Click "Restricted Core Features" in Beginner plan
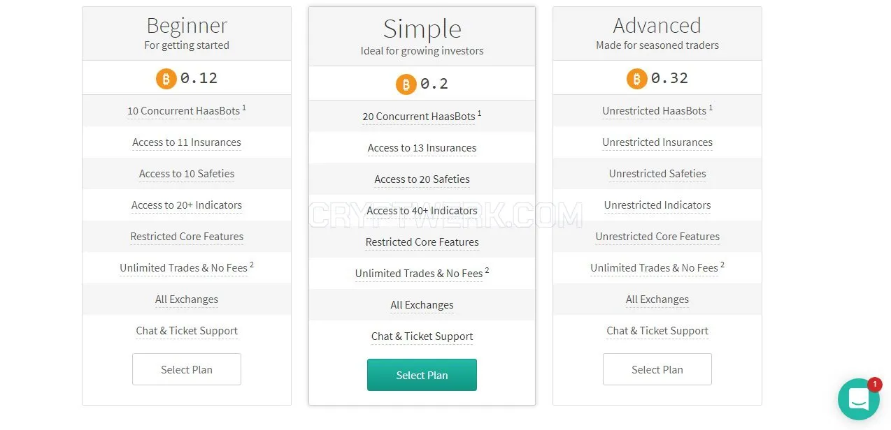 pos(187,237)
